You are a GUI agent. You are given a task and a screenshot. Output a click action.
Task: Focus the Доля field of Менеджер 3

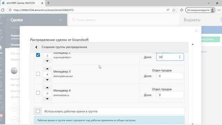170,76
